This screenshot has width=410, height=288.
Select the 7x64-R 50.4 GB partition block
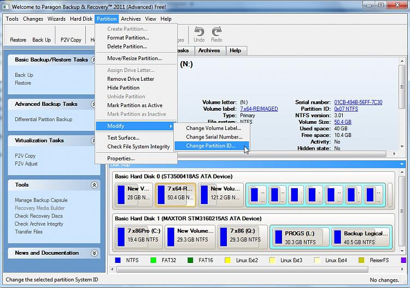(175, 195)
